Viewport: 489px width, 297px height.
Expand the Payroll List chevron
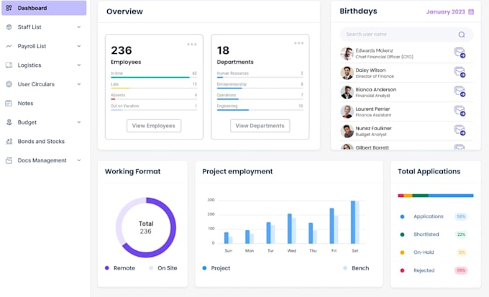coord(79,46)
